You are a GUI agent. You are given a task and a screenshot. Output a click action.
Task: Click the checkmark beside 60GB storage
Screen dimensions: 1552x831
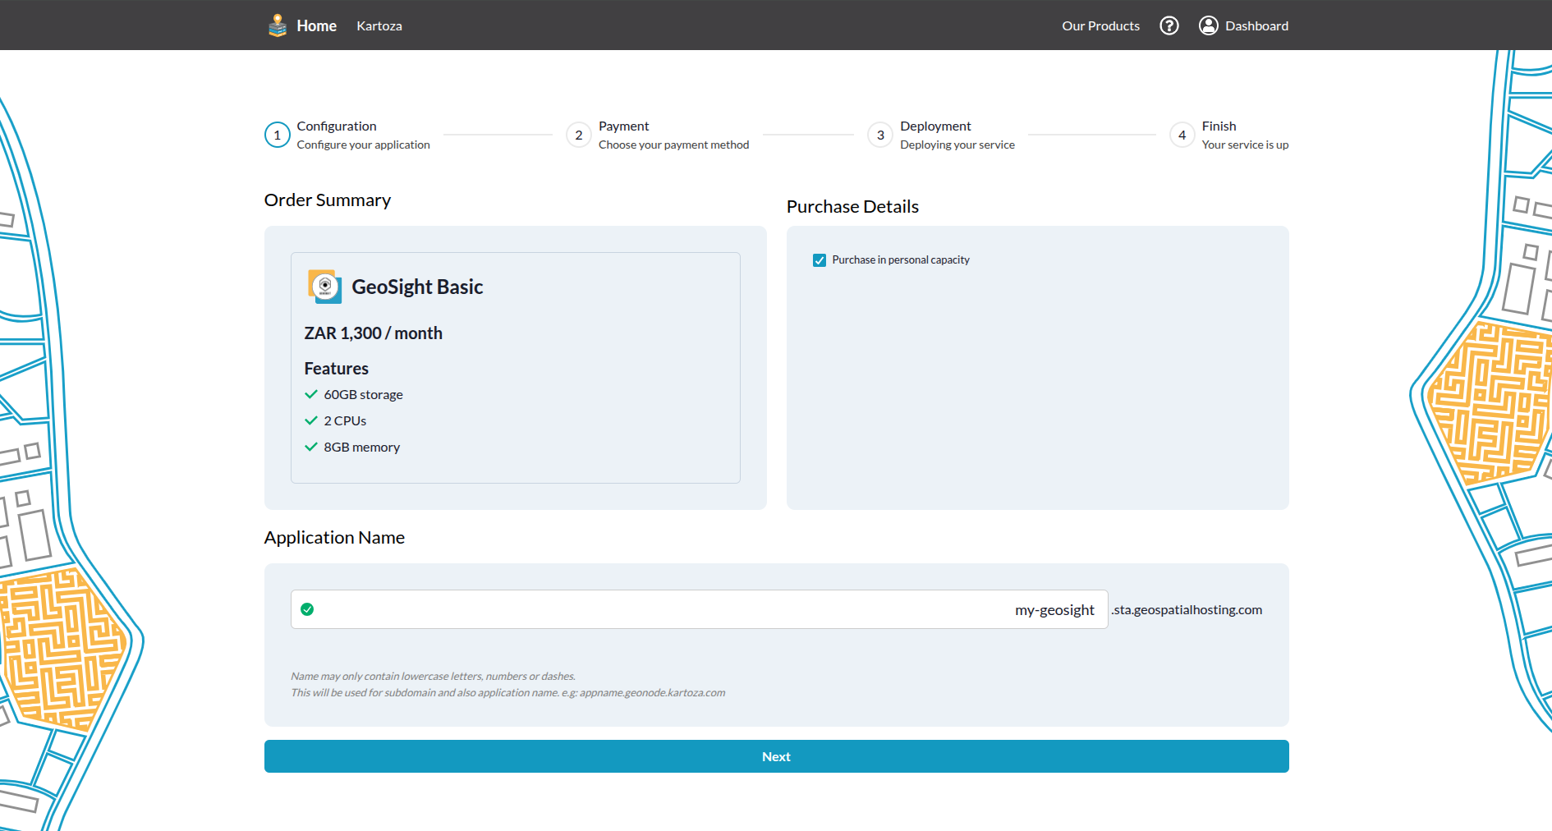[311, 394]
